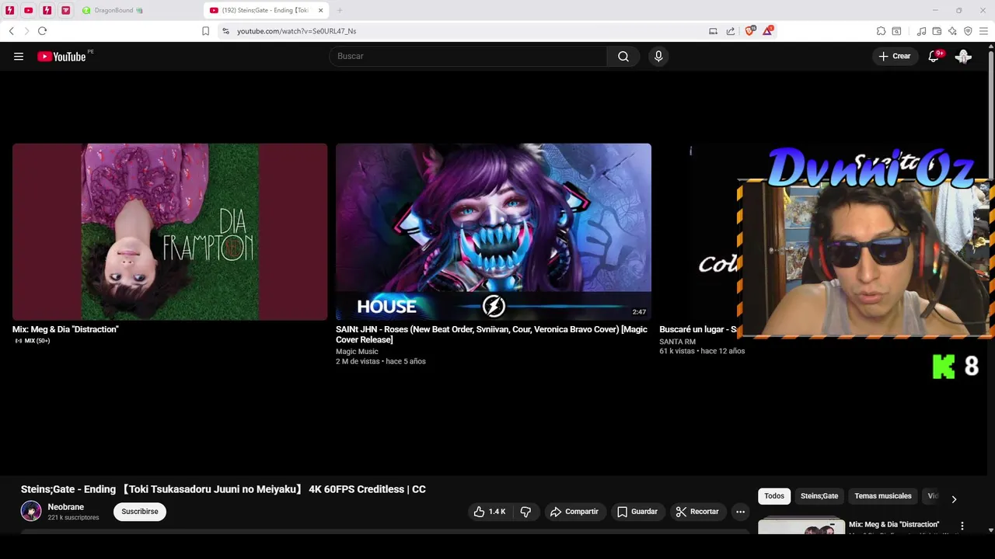Viewport: 995px width, 559px height.
Task: Open the SANTA RM channel link
Action: (x=677, y=342)
